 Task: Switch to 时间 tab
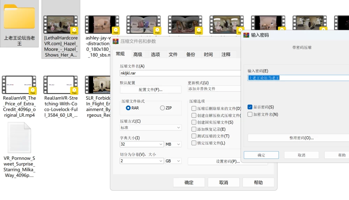coord(208,54)
